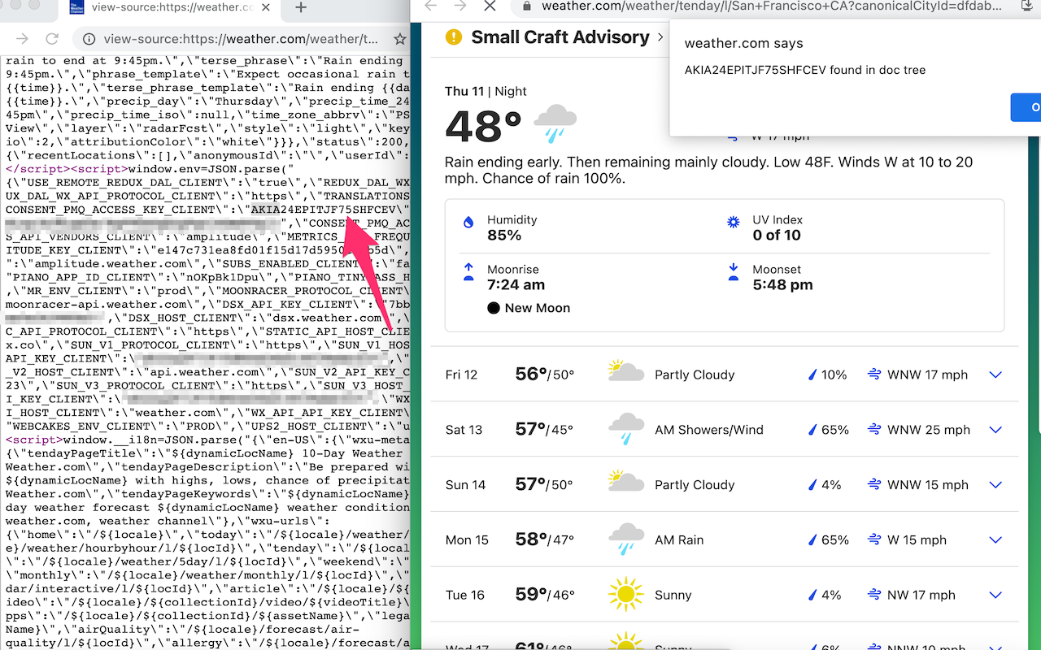Image resolution: width=1041 pixels, height=650 pixels.
Task: Click the highlighted AKIA24EPITJF75SHFCEV key in source
Action: (x=322, y=209)
